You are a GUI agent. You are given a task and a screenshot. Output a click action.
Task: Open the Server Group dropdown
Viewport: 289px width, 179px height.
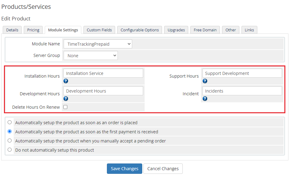pyautogui.click(x=91, y=56)
